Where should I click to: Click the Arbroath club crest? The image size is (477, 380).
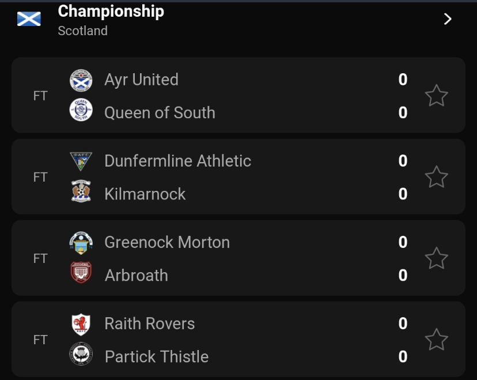81,273
